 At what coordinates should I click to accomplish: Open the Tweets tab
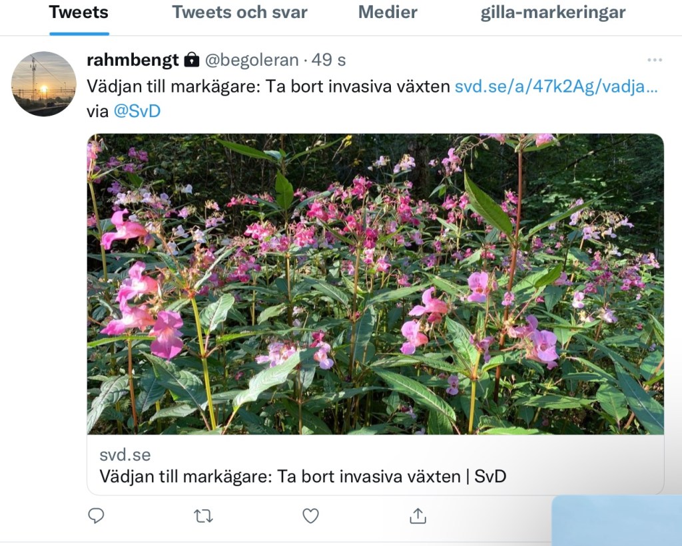79,13
